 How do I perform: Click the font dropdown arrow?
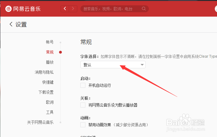142,65
